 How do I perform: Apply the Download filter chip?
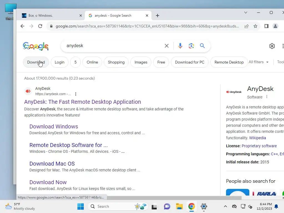click(36, 62)
